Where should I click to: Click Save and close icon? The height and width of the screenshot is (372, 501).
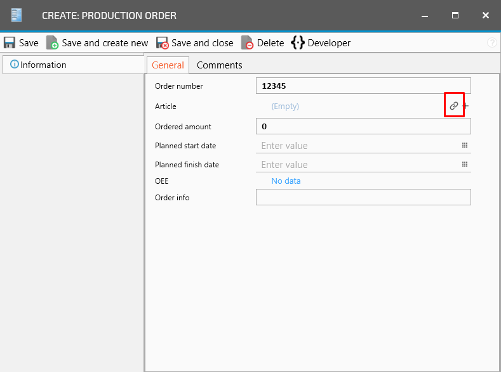(x=163, y=43)
